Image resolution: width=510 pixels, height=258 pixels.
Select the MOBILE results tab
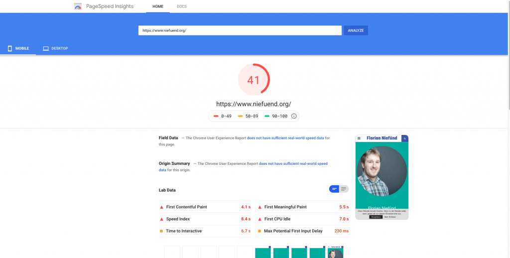pos(18,48)
